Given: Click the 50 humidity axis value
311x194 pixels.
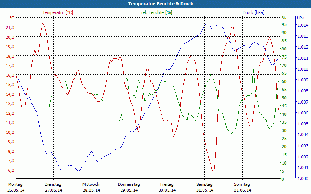Looking at the screenshot, I should [x=284, y=98].
